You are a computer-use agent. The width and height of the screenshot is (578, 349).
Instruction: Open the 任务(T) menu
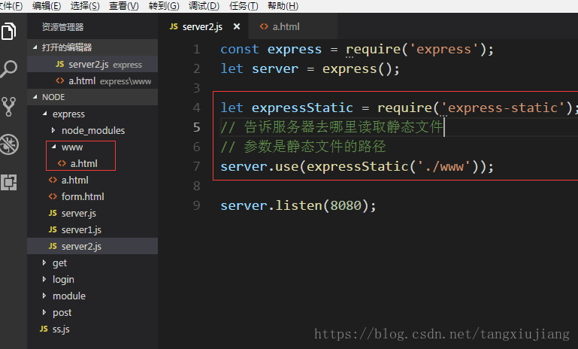244,6
